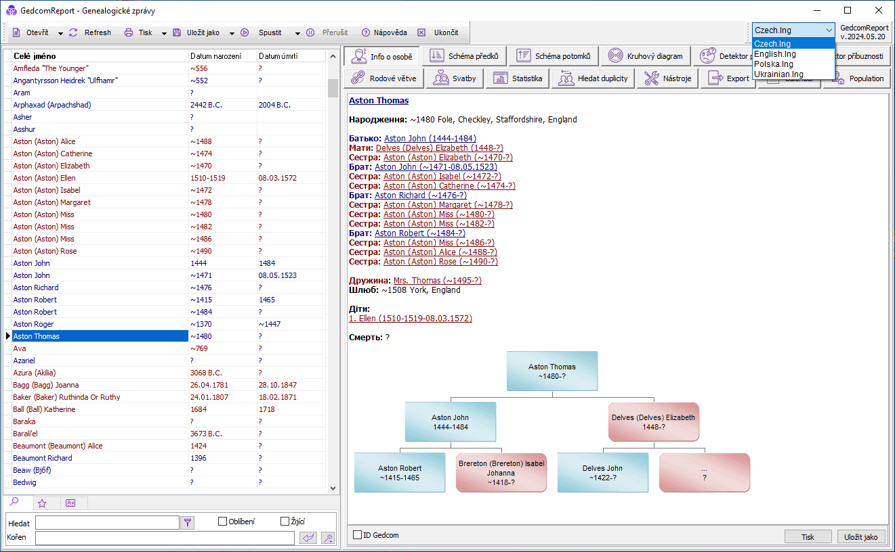Open the Statistika chart view
This screenshot has height=552, width=895.
pos(518,78)
